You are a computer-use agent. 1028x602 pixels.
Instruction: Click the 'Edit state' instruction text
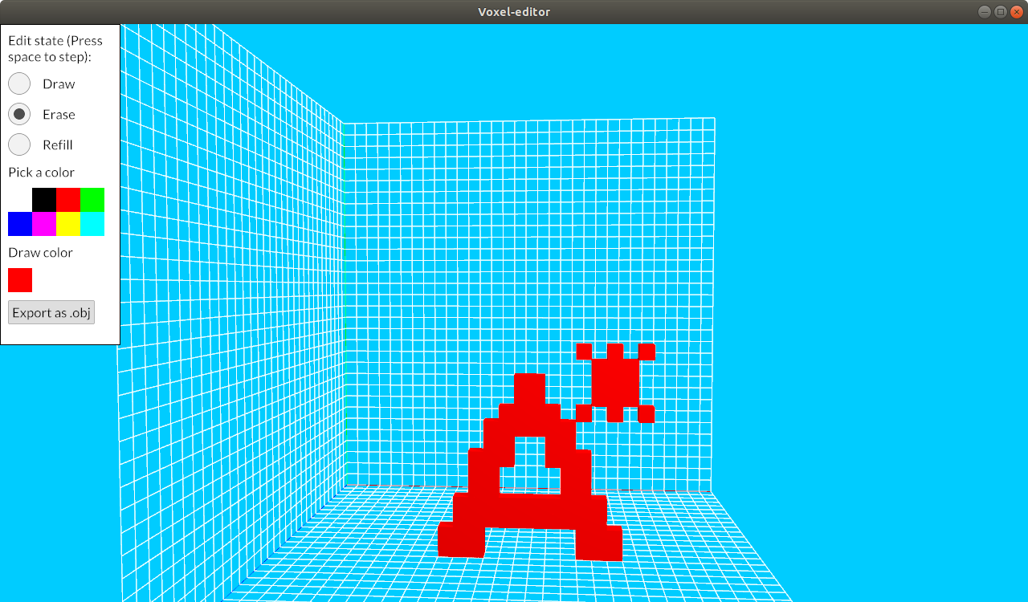(x=55, y=49)
